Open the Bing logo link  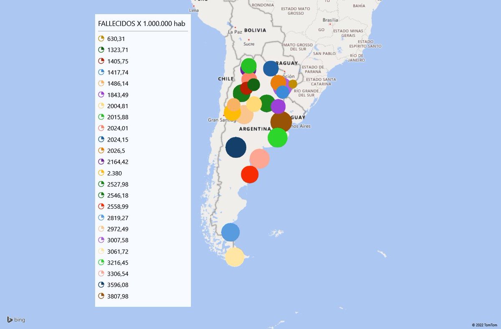[16, 320]
